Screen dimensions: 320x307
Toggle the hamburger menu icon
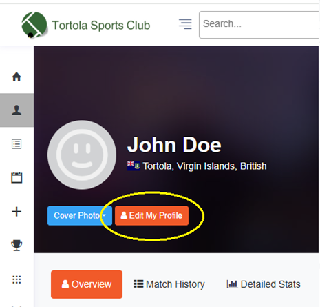tap(185, 24)
